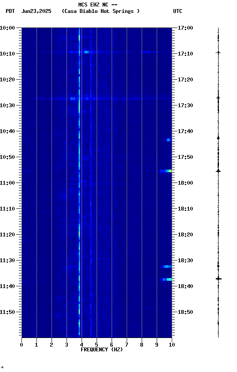The image size is (237, 372).
Task: Click the 11:40 PDT time label
Action: click(x=7, y=286)
